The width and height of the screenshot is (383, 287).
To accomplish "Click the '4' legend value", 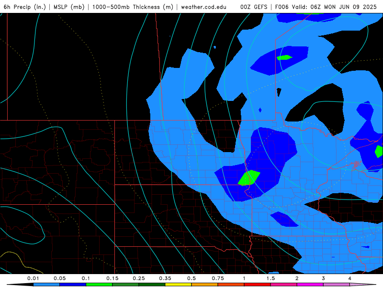I will 350,278.
